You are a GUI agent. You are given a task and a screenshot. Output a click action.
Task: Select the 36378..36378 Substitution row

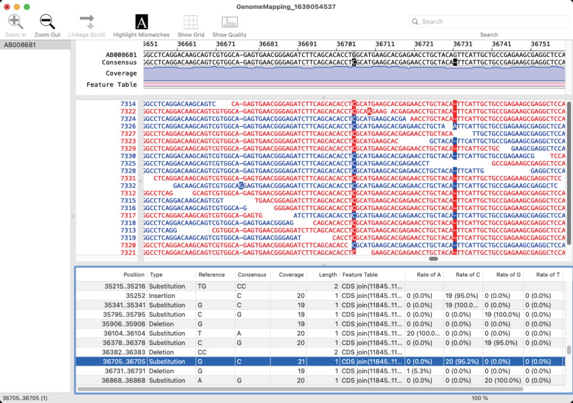point(320,343)
